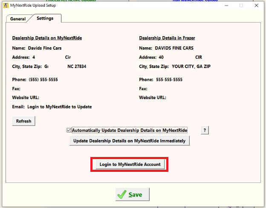Image resolution: width=266 pixels, height=208 pixels.
Task: Click Update Dealership Details on MyNextRide Immediately
Action: pos(130,141)
